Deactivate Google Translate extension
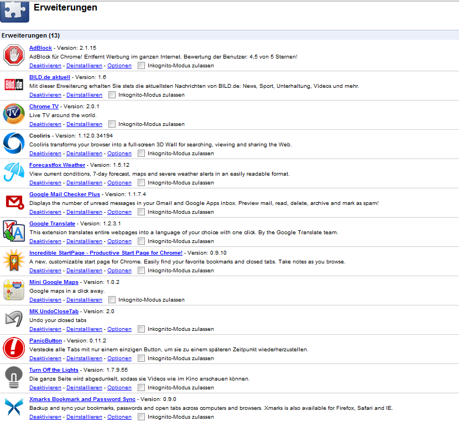The width and height of the screenshot is (459, 422). click(45, 241)
